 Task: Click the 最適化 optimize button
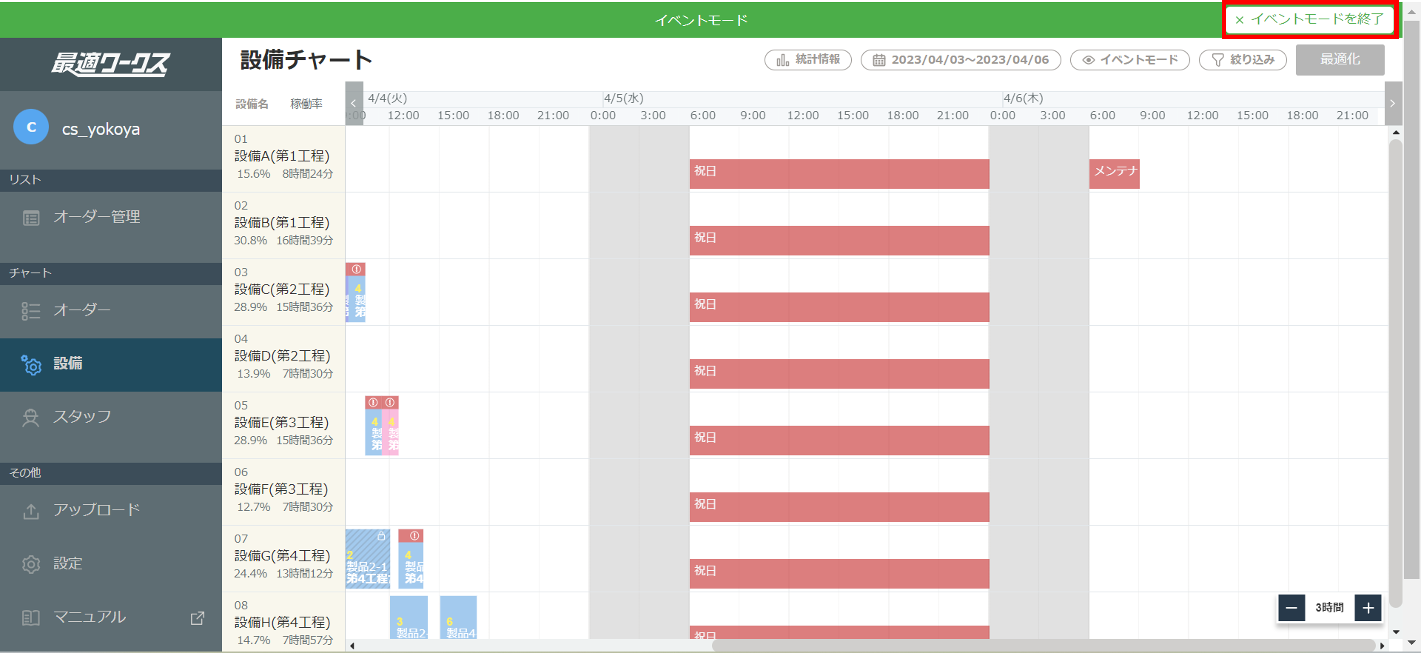tap(1339, 59)
